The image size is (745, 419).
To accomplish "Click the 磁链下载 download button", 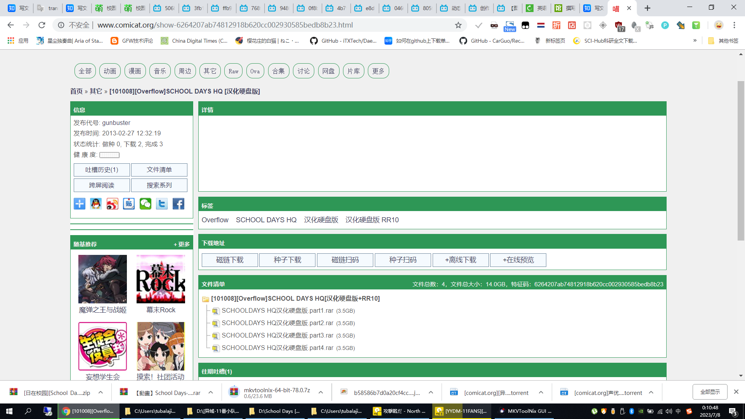I will (229, 260).
